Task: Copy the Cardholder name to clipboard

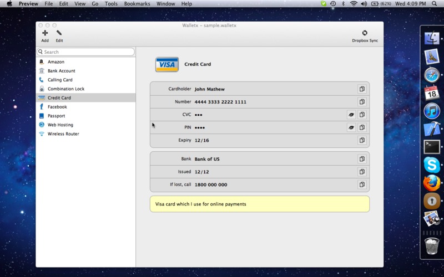Action: (362, 89)
